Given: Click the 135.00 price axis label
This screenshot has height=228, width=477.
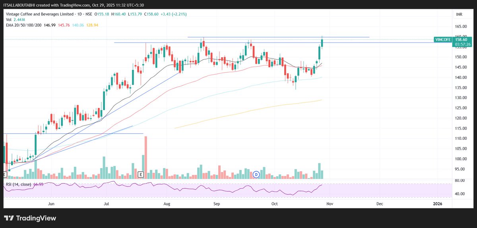Looking at the screenshot, I should [x=461, y=88].
